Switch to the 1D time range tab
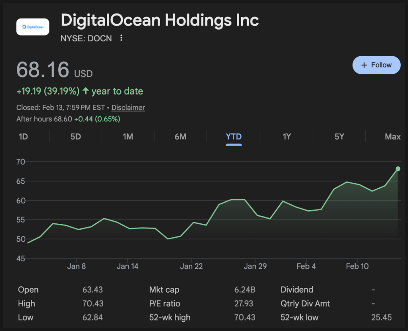The width and height of the screenshot is (408, 331). [x=23, y=137]
